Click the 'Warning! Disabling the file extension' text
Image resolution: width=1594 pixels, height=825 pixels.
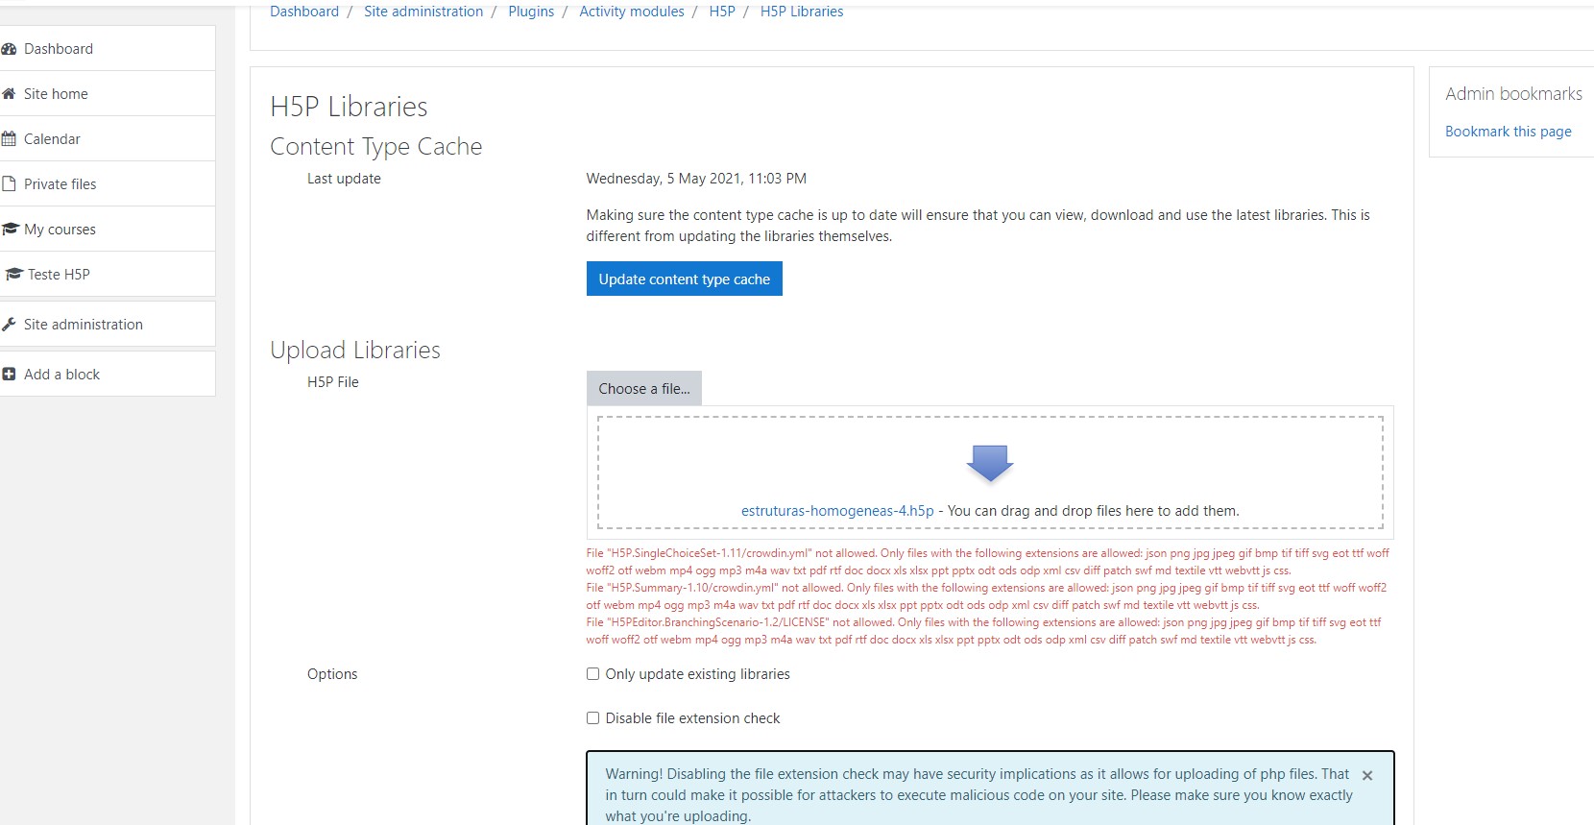[x=979, y=795]
